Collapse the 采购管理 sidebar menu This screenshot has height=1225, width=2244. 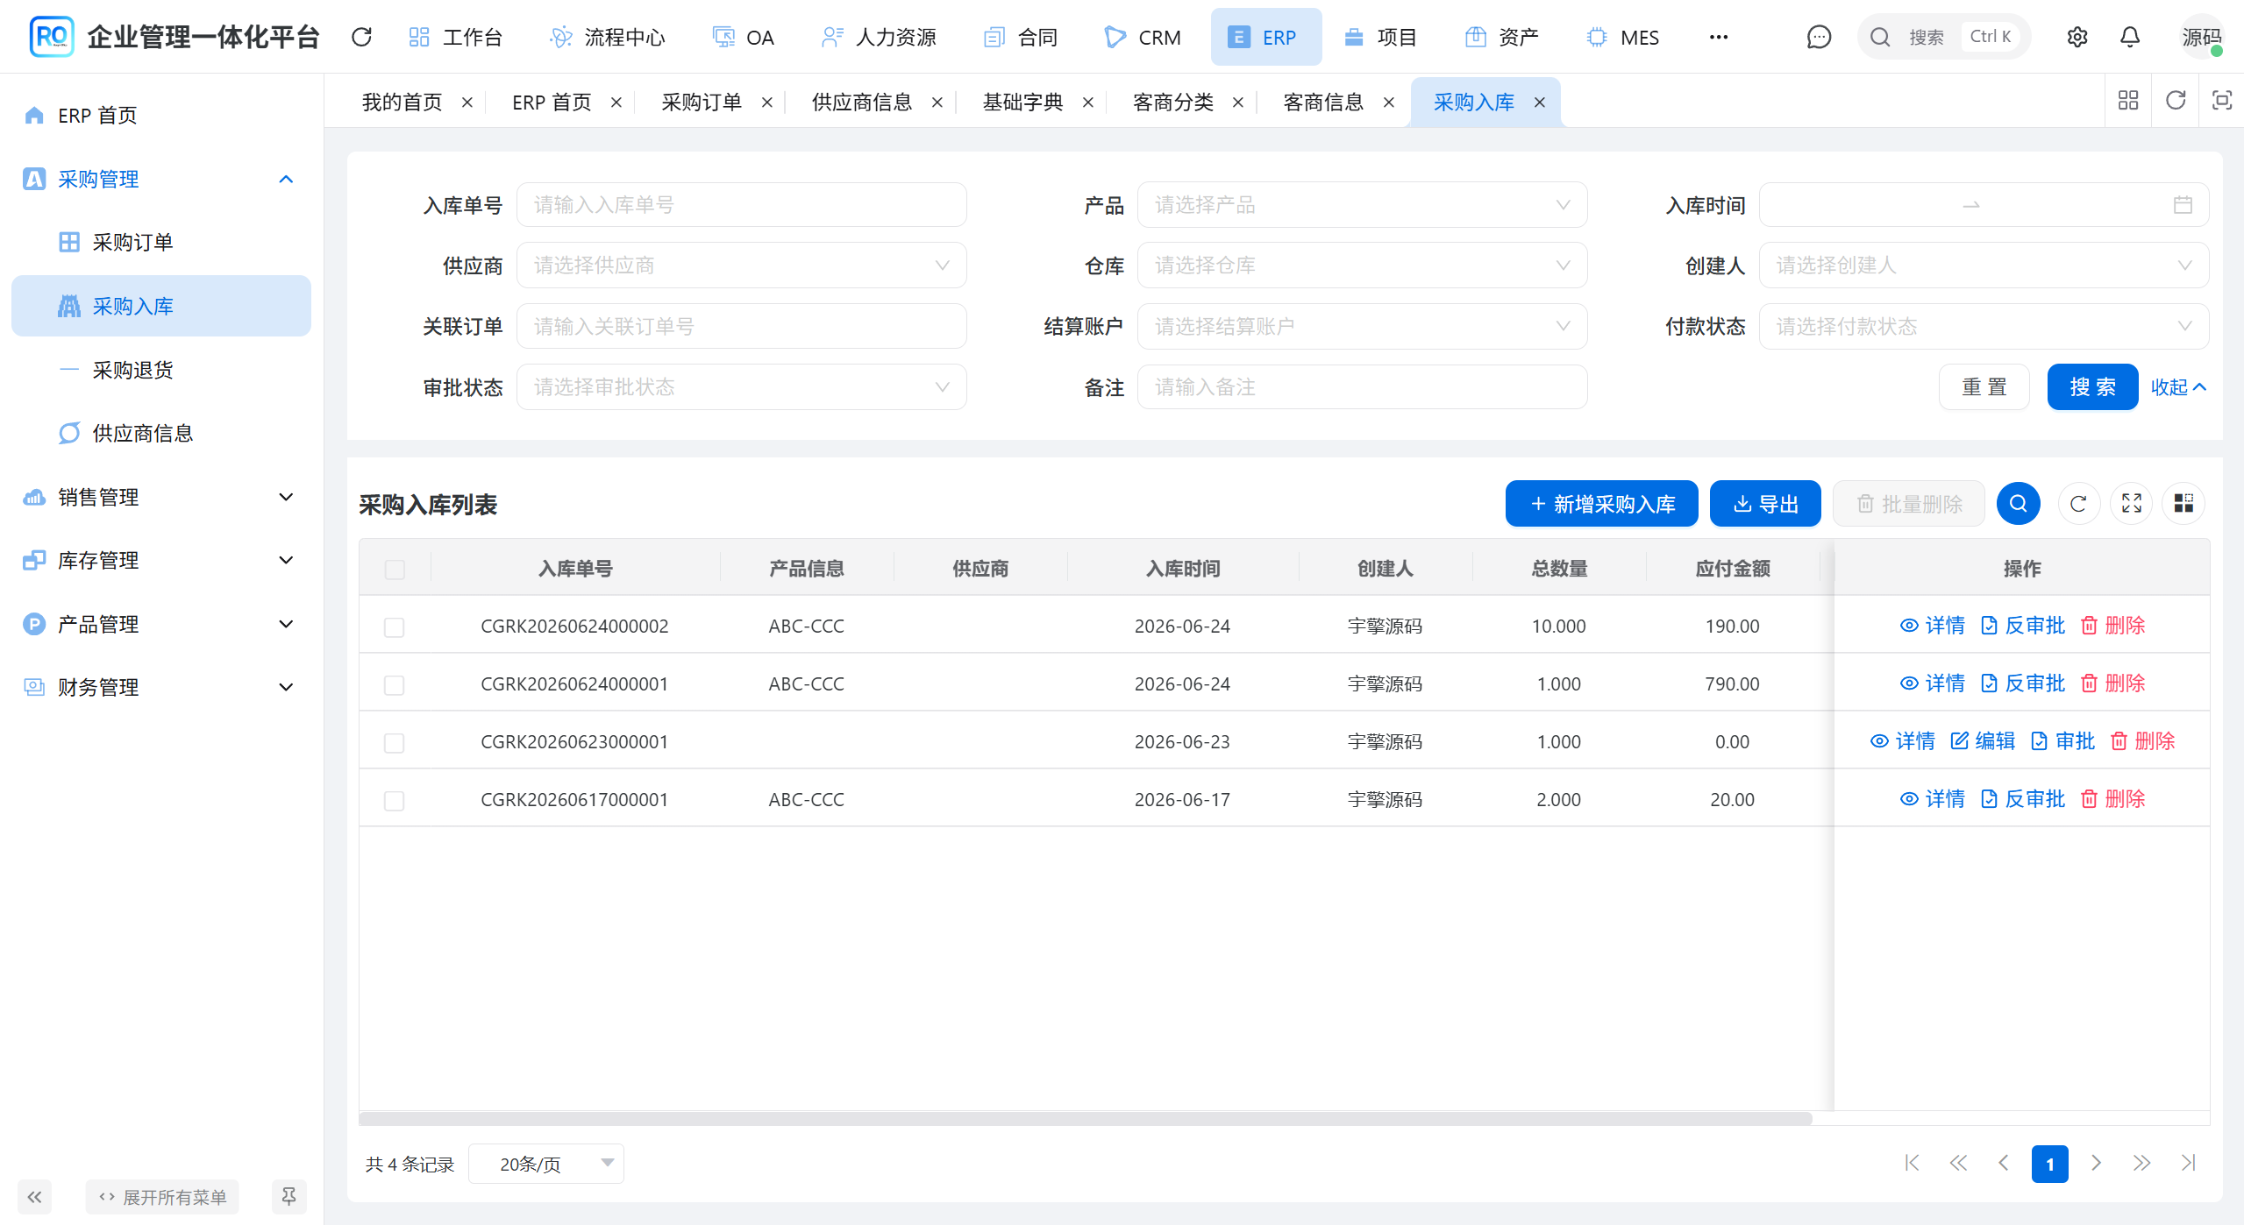[x=160, y=179]
